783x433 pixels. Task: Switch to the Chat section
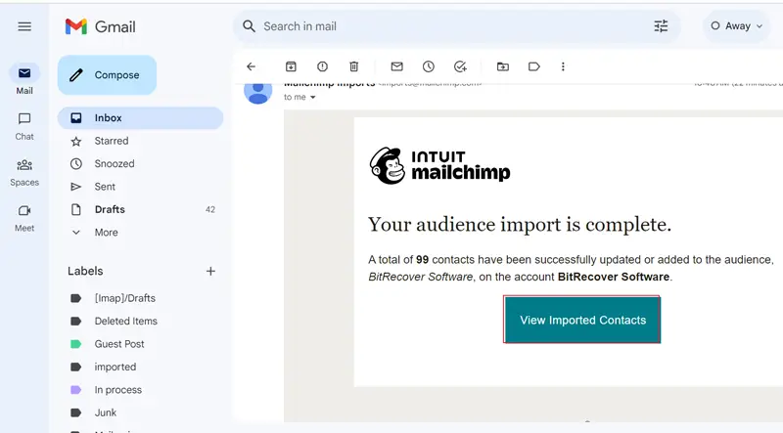tap(24, 126)
